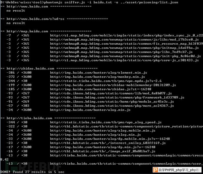Click the interest_smiley_603ff169.js URL
This screenshot has height=174, width=203.
[x=108, y=143]
